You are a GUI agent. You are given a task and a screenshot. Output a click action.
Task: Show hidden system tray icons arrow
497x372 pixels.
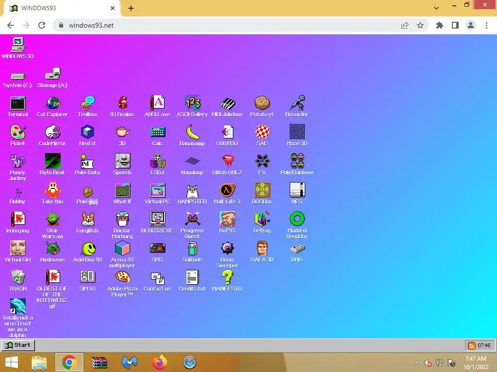tap(416, 363)
